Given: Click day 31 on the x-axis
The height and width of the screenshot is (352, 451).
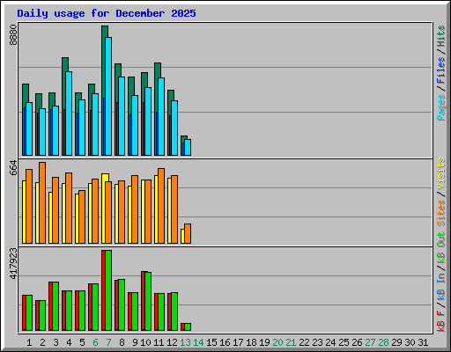Looking at the screenshot, I should pyautogui.click(x=423, y=342).
